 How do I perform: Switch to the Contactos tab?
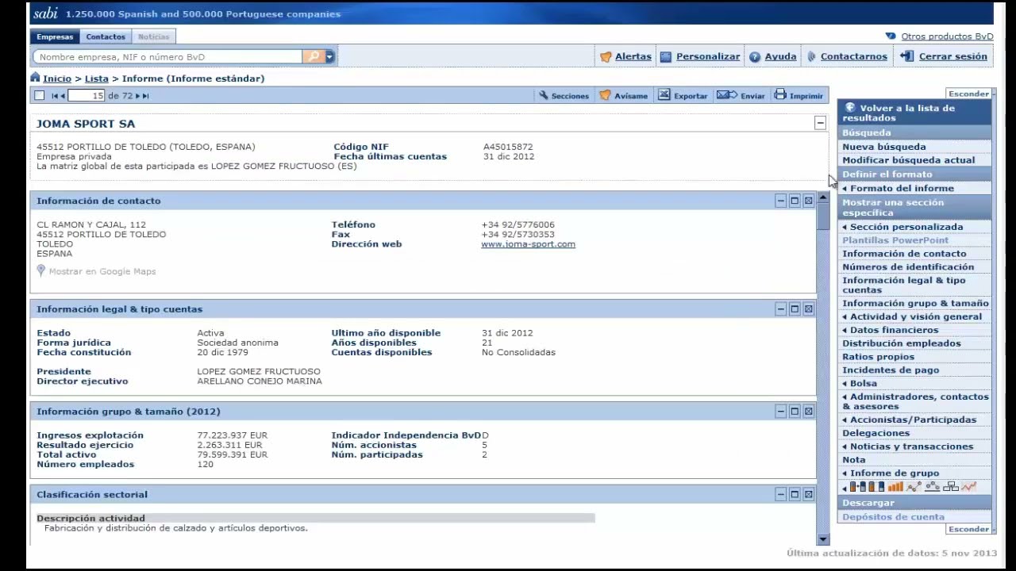(106, 36)
